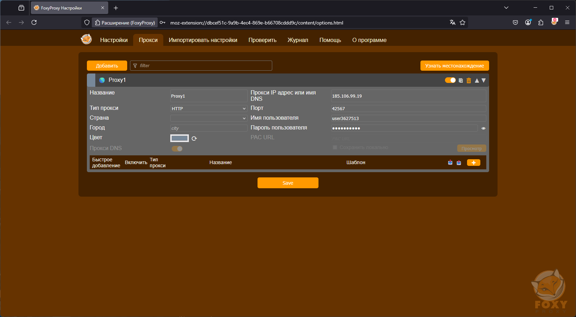Click the Быстрое добавление column header

tap(106, 162)
